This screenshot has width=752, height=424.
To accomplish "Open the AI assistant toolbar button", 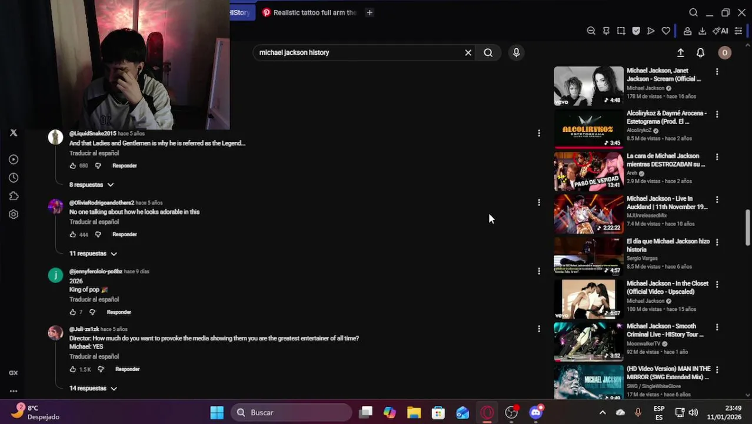I will (720, 31).
